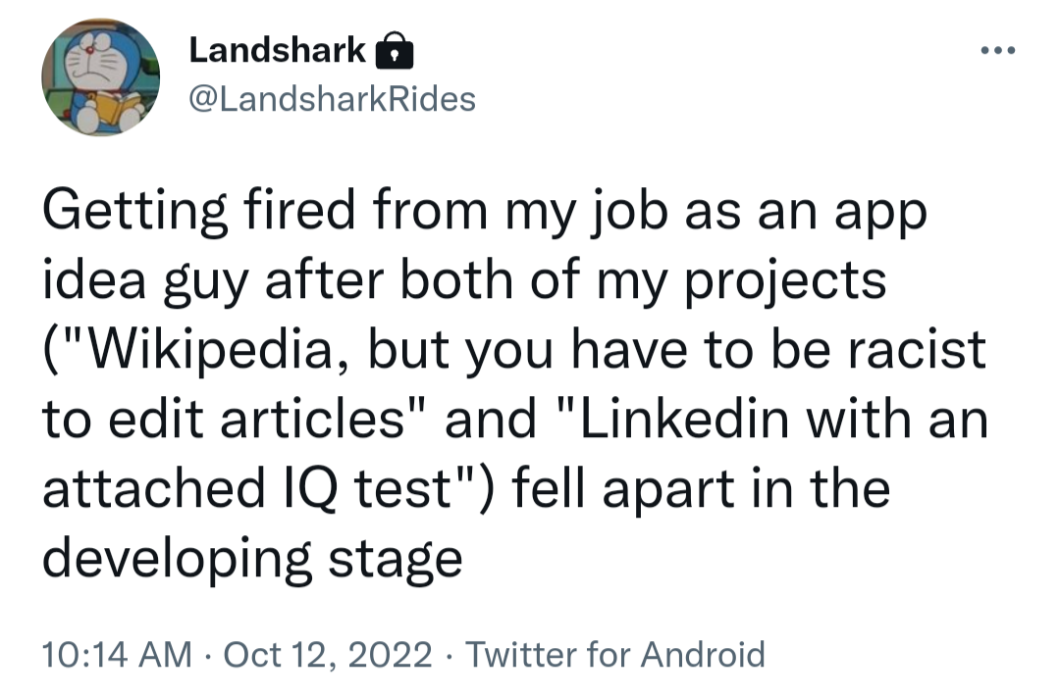Screen dimensions: 1060x699
Task: Click the word "projects" in the tweet
Action: tap(783, 282)
